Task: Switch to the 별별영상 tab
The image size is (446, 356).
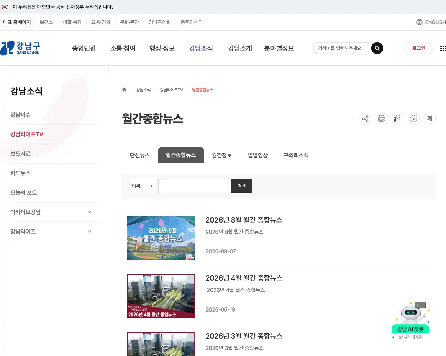Action: 258,155
